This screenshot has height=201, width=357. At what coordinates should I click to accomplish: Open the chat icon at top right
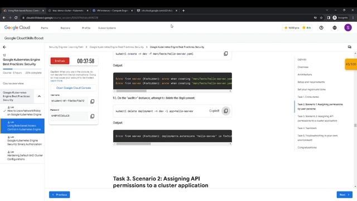350,47
